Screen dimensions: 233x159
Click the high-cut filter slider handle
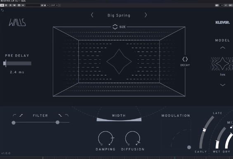tap(57, 122)
